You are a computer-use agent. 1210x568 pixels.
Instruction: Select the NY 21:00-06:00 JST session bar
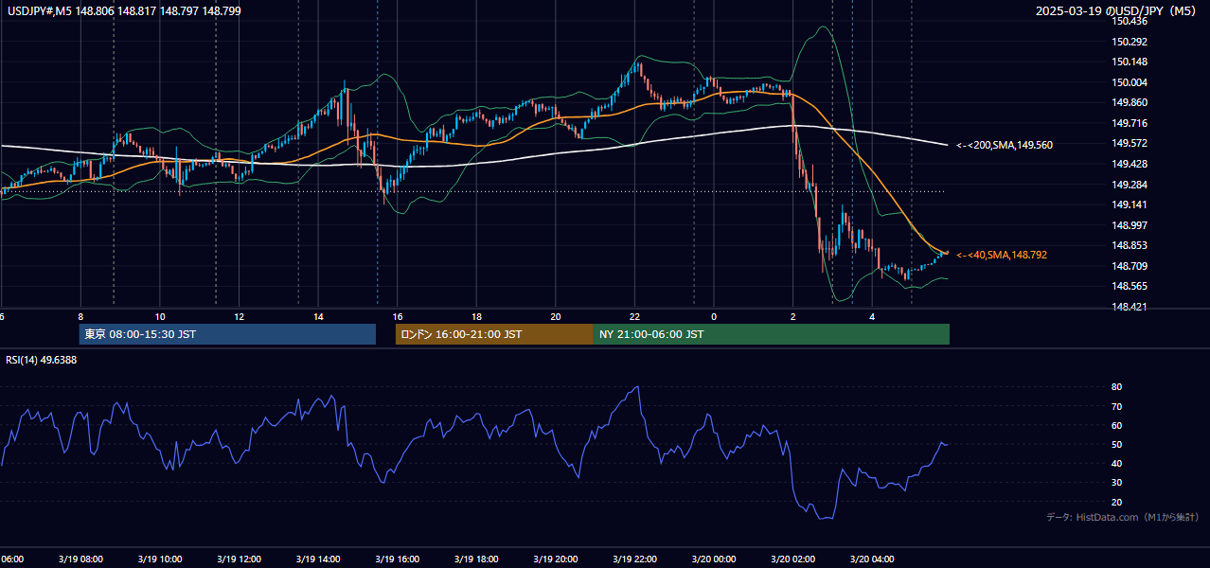pos(772,334)
